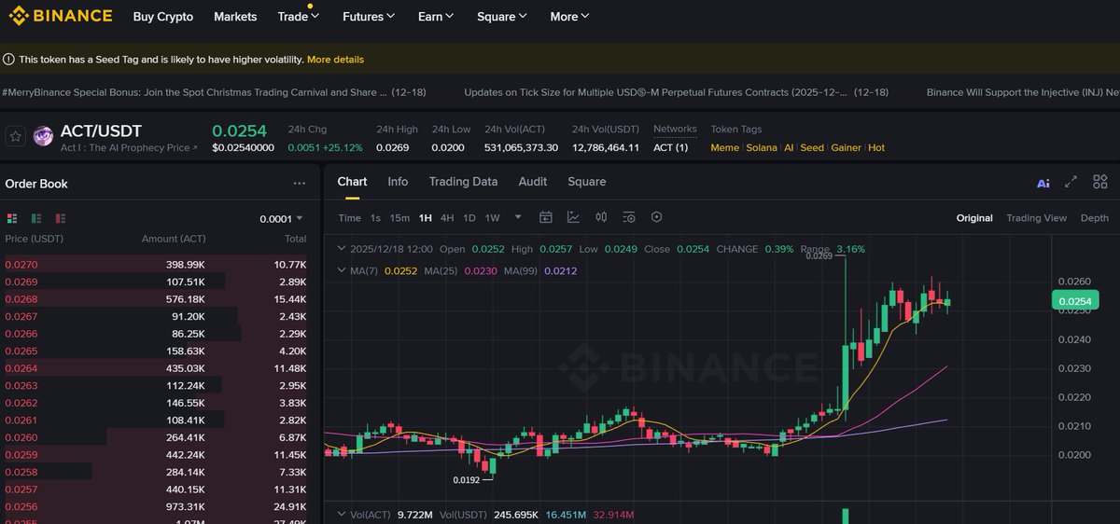Click the AI token tag
Viewport: 1120px width, 524px height.
pos(789,148)
